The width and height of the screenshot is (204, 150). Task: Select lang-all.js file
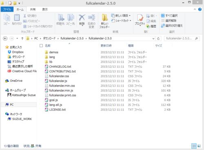[53, 105]
